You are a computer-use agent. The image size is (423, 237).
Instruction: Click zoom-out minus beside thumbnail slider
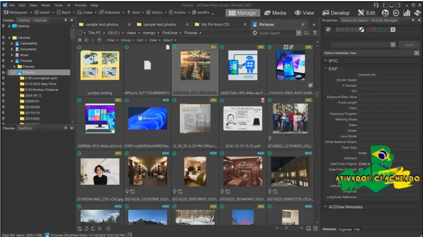click(x=277, y=228)
